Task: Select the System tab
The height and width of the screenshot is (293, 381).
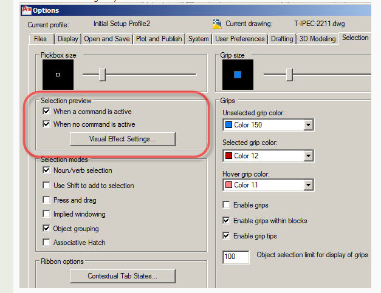Action: click(x=199, y=39)
